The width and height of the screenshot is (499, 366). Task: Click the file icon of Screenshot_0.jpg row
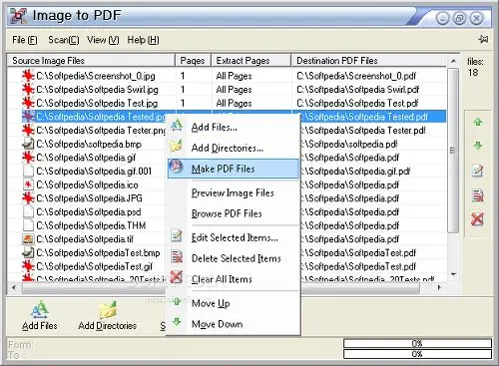[x=28, y=76]
